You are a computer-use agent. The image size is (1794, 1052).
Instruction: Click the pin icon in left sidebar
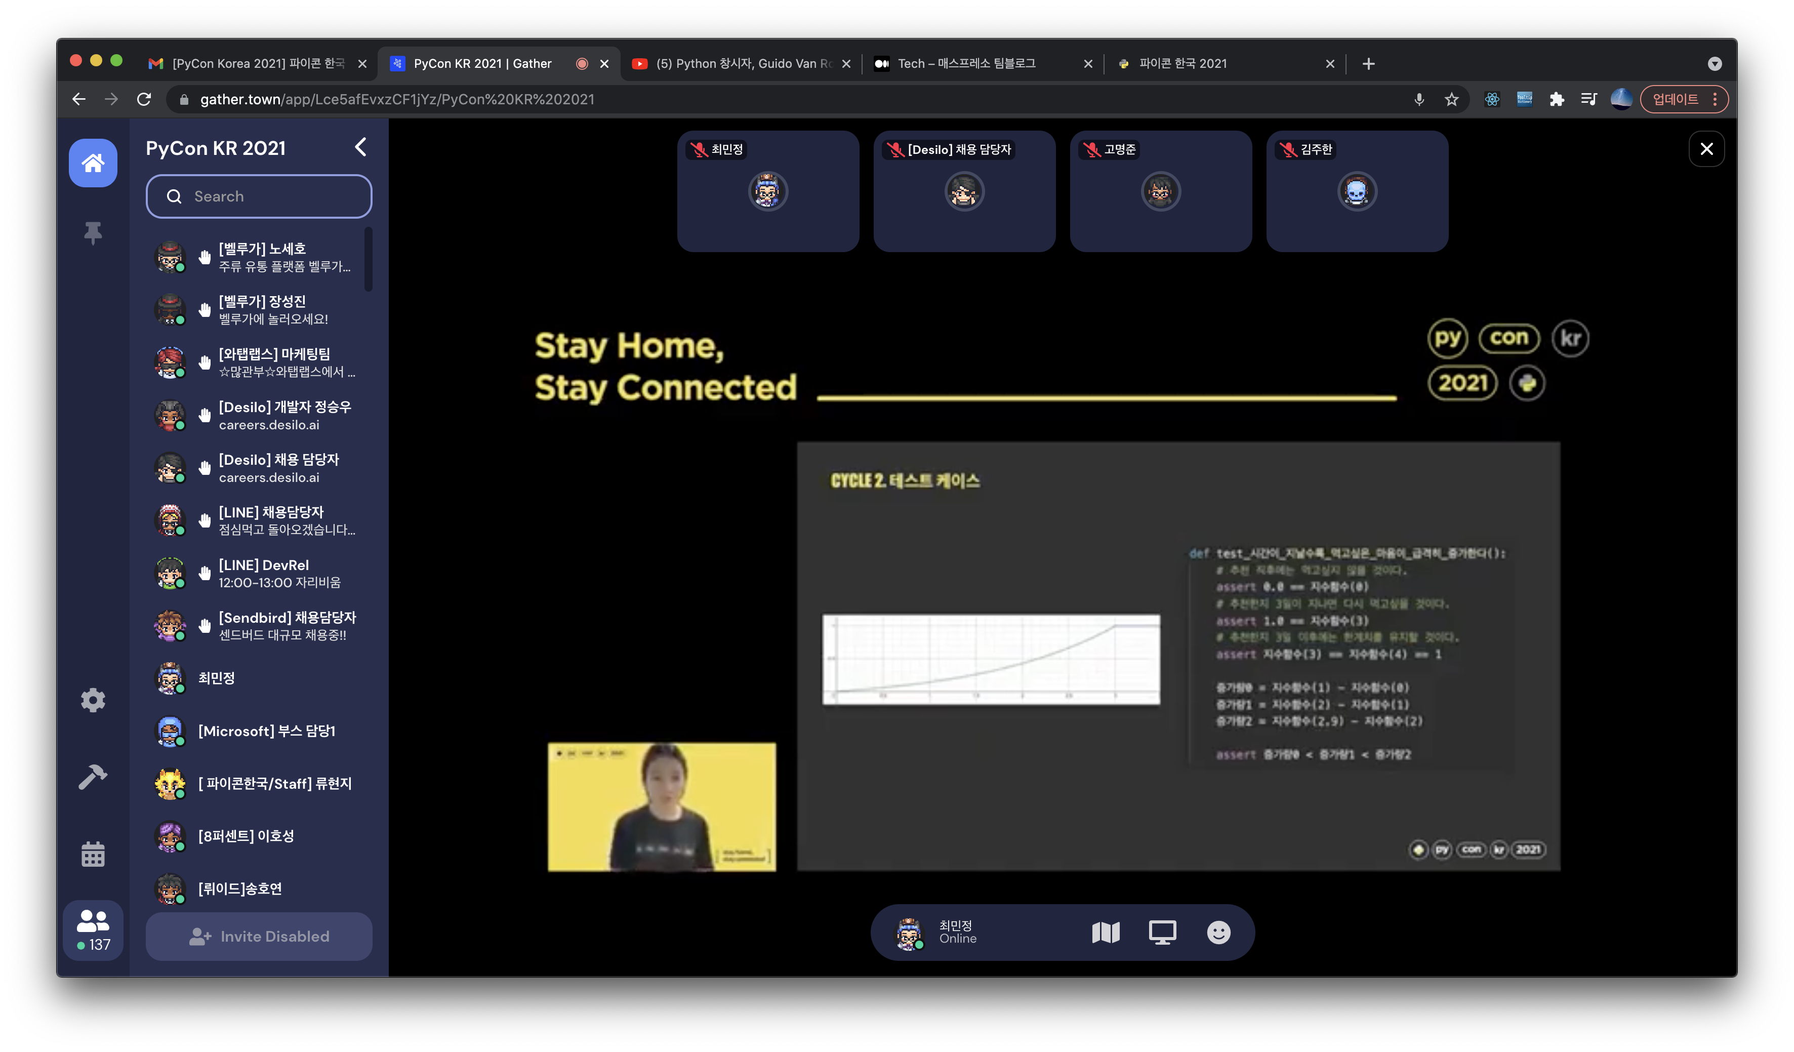[x=93, y=233]
